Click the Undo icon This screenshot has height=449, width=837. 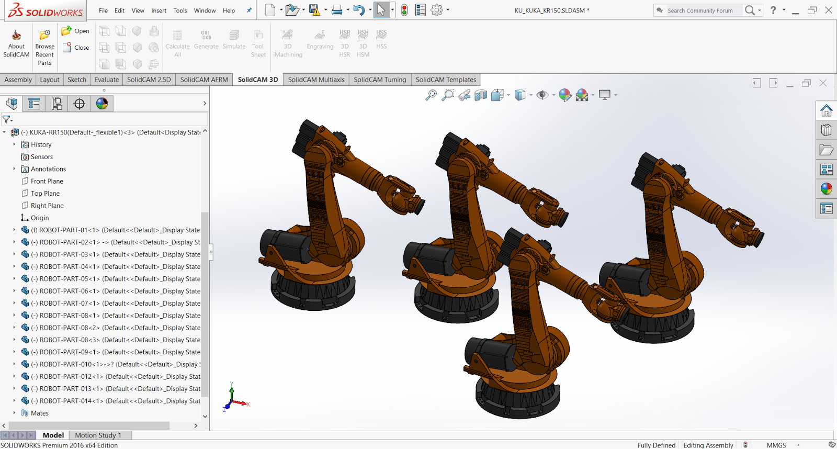(x=359, y=10)
